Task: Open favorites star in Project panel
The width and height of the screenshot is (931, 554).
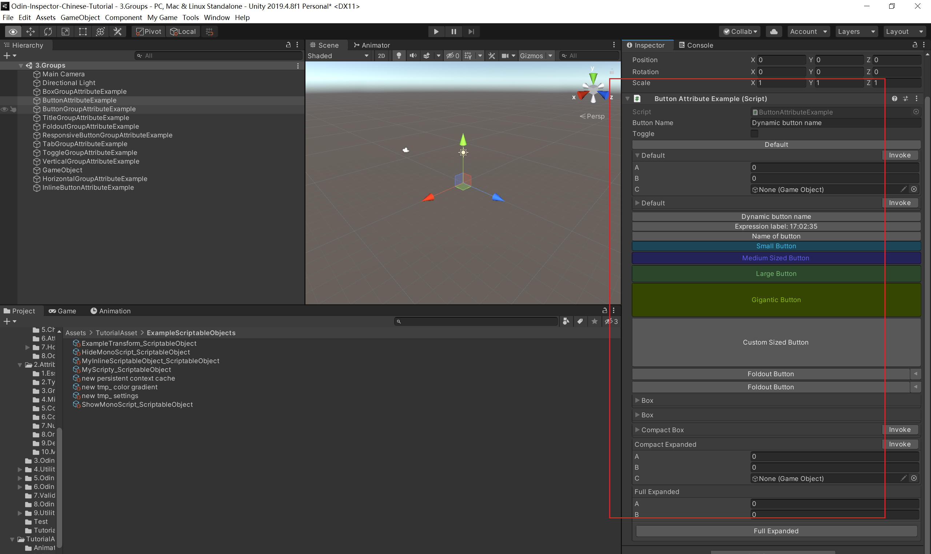Action: tap(594, 321)
